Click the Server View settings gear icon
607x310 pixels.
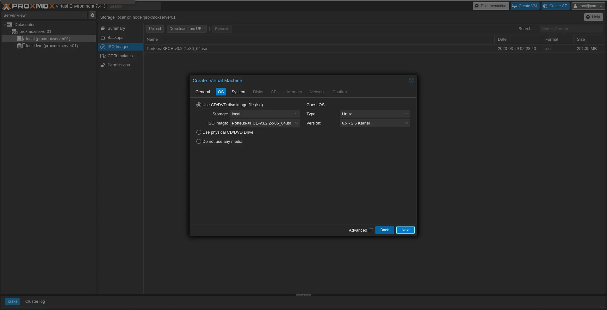pyautogui.click(x=92, y=15)
